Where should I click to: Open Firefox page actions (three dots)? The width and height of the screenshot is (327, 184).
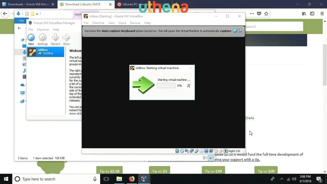point(252,14)
